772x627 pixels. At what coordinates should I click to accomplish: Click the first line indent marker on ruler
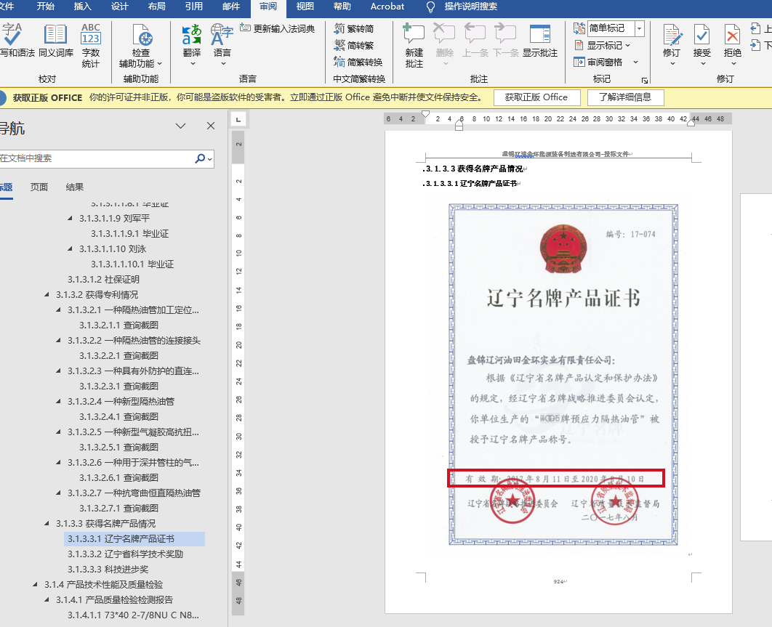pos(426,114)
